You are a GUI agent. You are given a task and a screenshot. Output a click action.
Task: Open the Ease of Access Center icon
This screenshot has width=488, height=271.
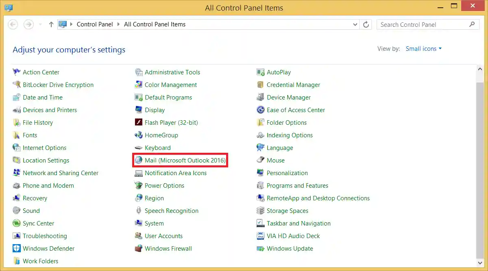pos(260,110)
